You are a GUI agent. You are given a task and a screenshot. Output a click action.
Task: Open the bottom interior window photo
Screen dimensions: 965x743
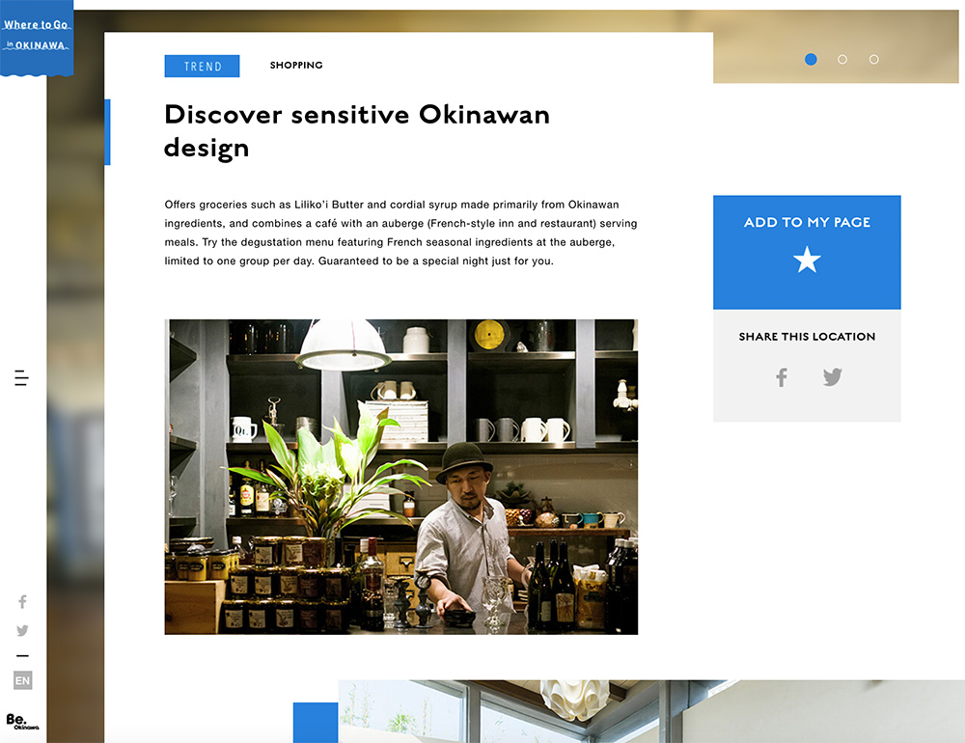tap(651, 711)
